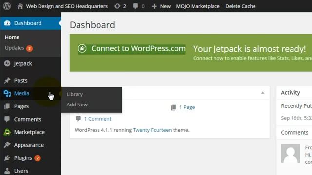Open Appearance in the sidebar
Image resolution: width=312 pixels, height=175 pixels.
(29, 145)
